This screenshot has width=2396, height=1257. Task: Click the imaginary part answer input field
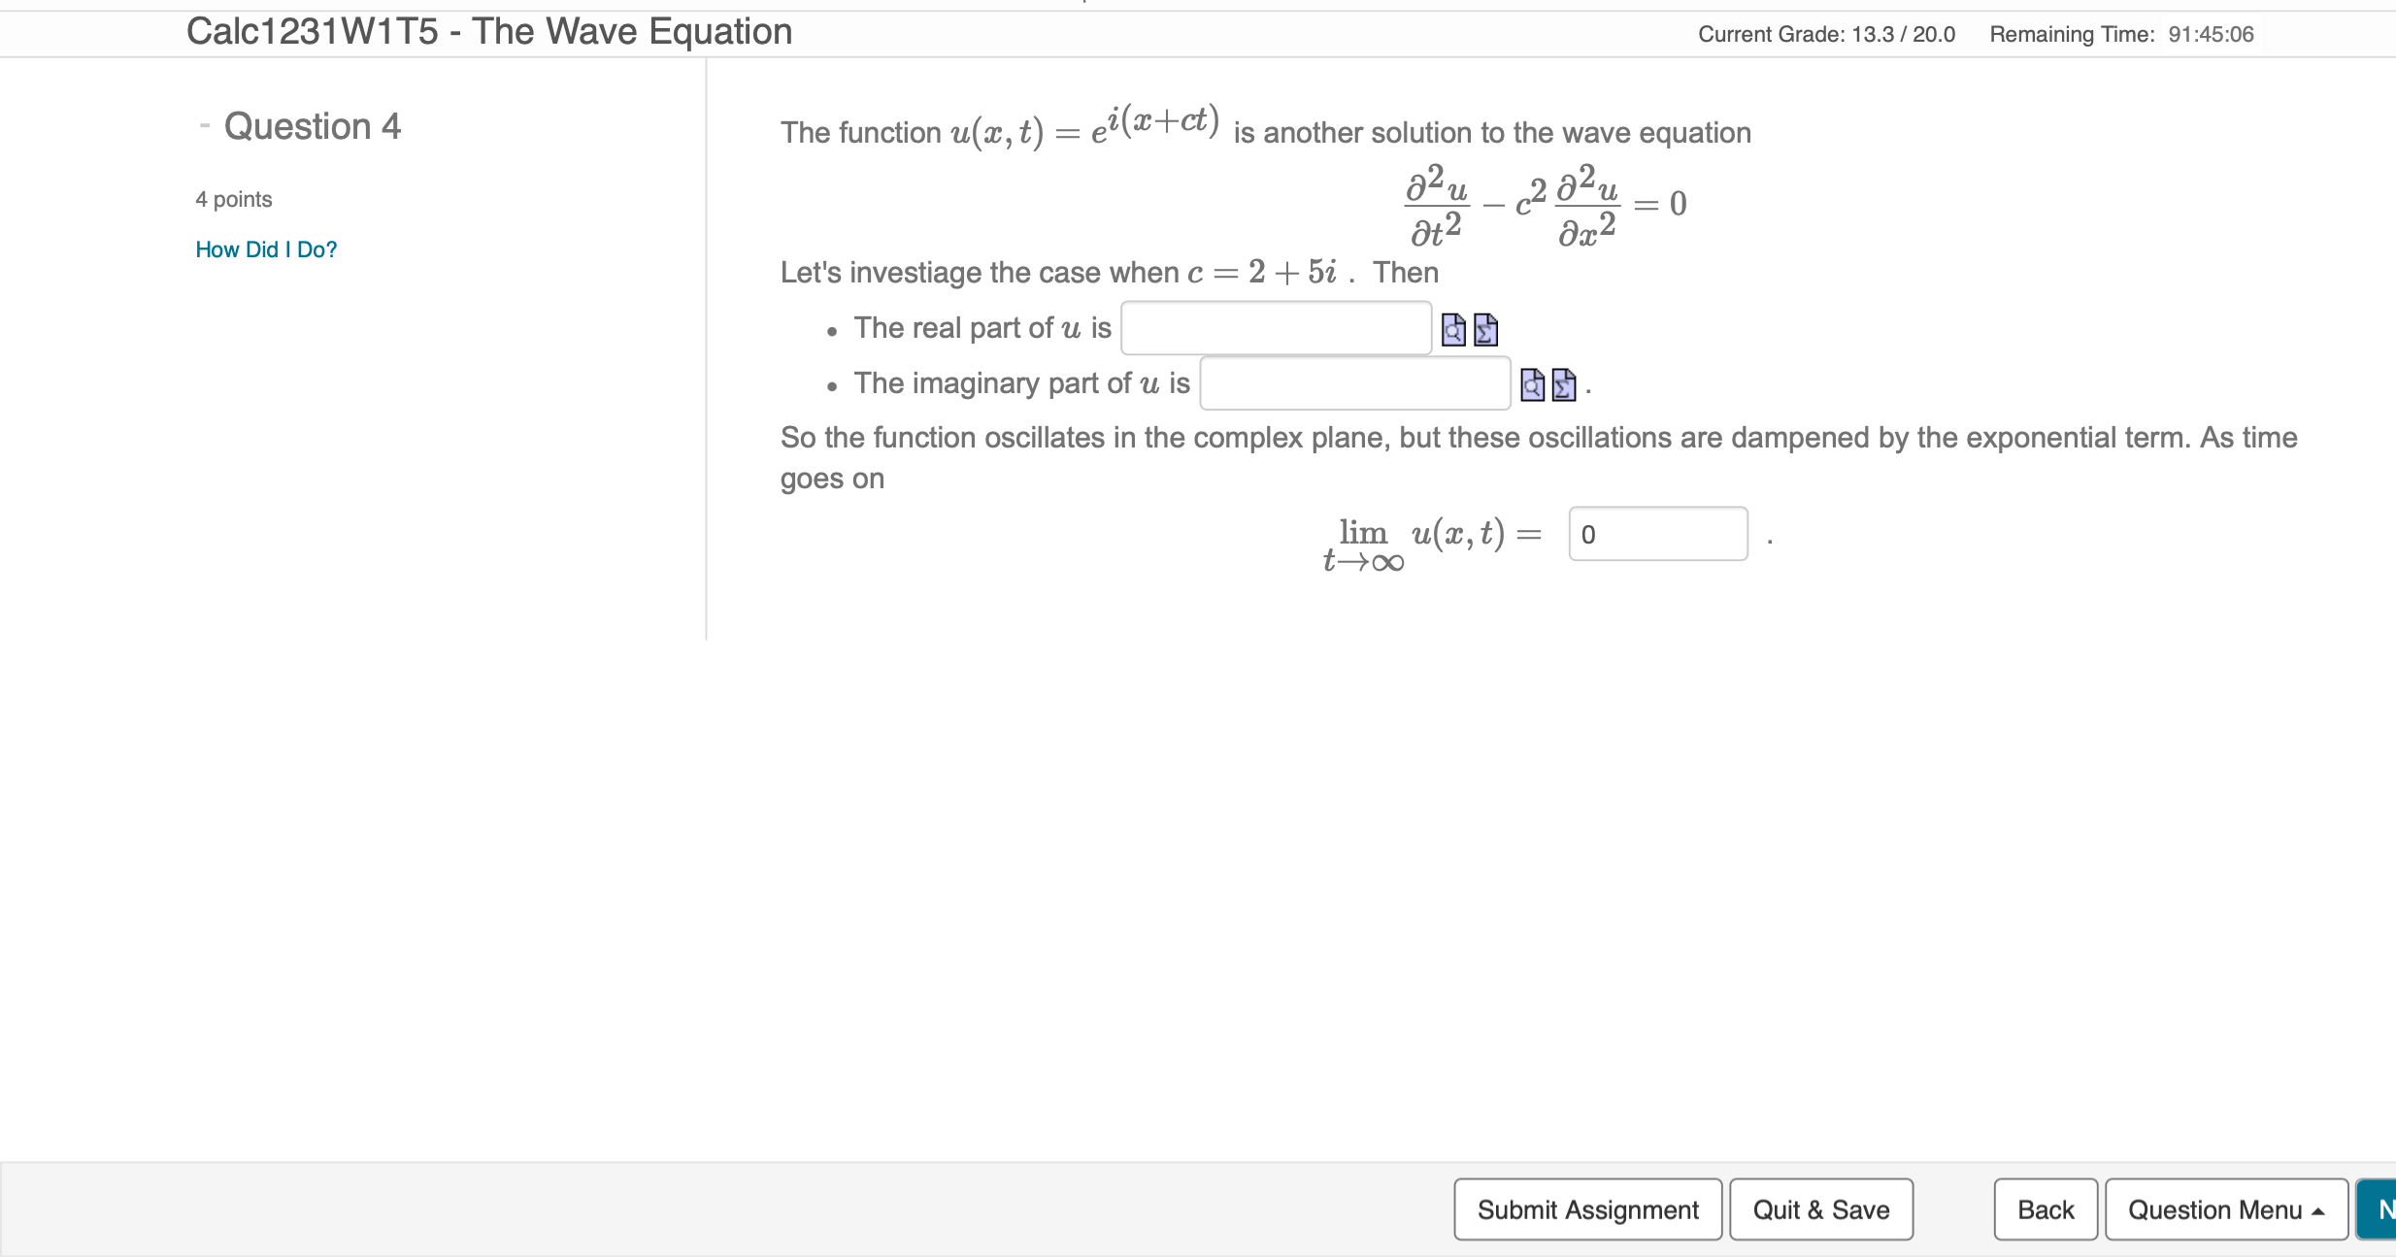(1353, 383)
